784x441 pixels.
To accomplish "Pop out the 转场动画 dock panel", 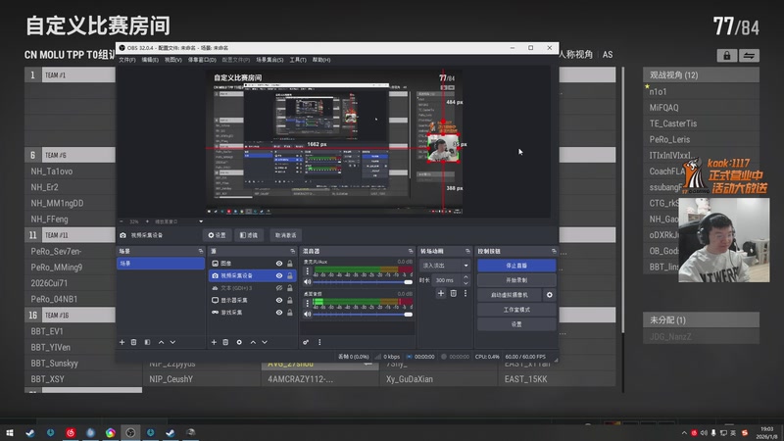I will click(467, 251).
